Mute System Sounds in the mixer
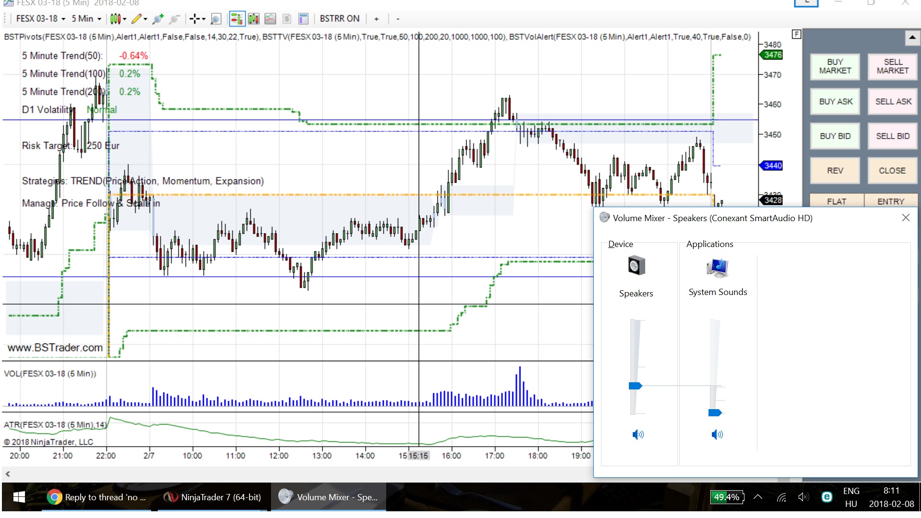 [x=717, y=435]
